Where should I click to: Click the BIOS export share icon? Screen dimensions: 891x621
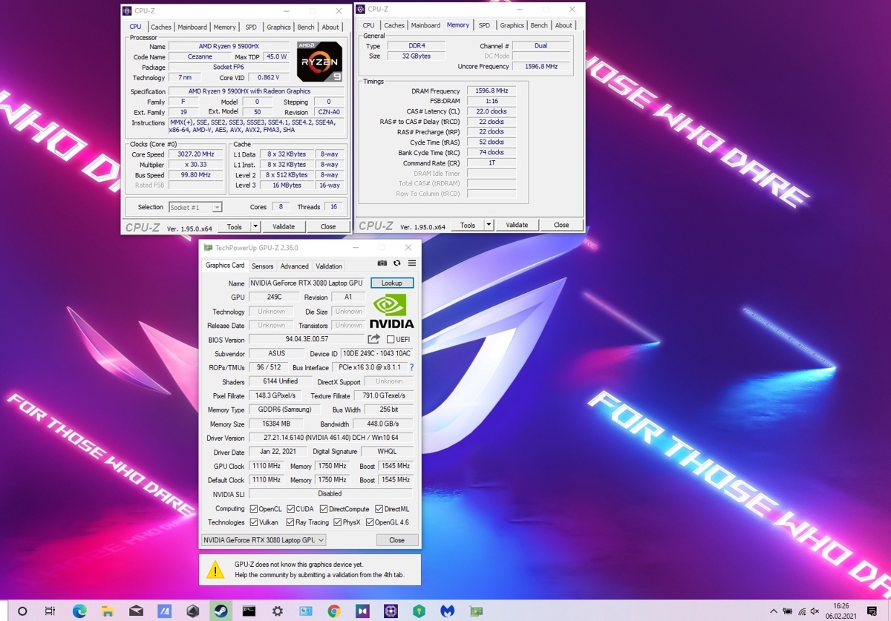pyautogui.click(x=373, y=339)
